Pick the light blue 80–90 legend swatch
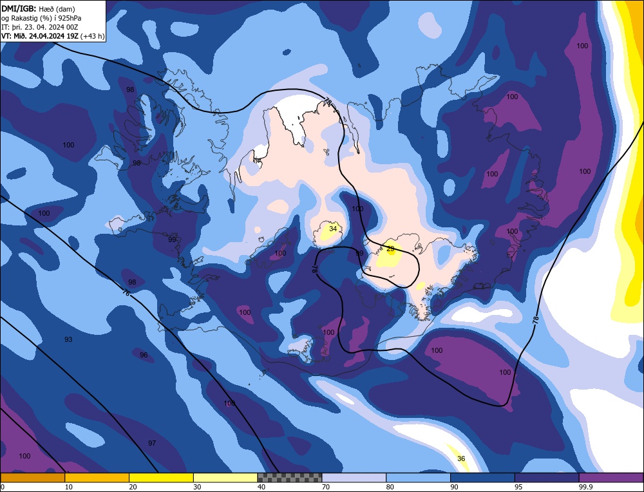 coord(418,477)
